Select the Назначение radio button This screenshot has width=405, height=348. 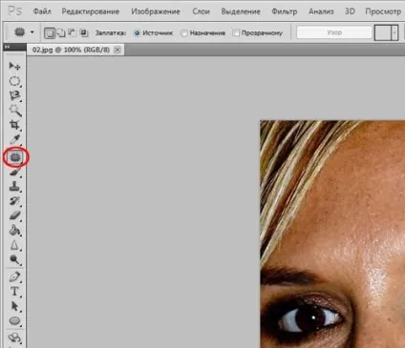tap(184, 33)
